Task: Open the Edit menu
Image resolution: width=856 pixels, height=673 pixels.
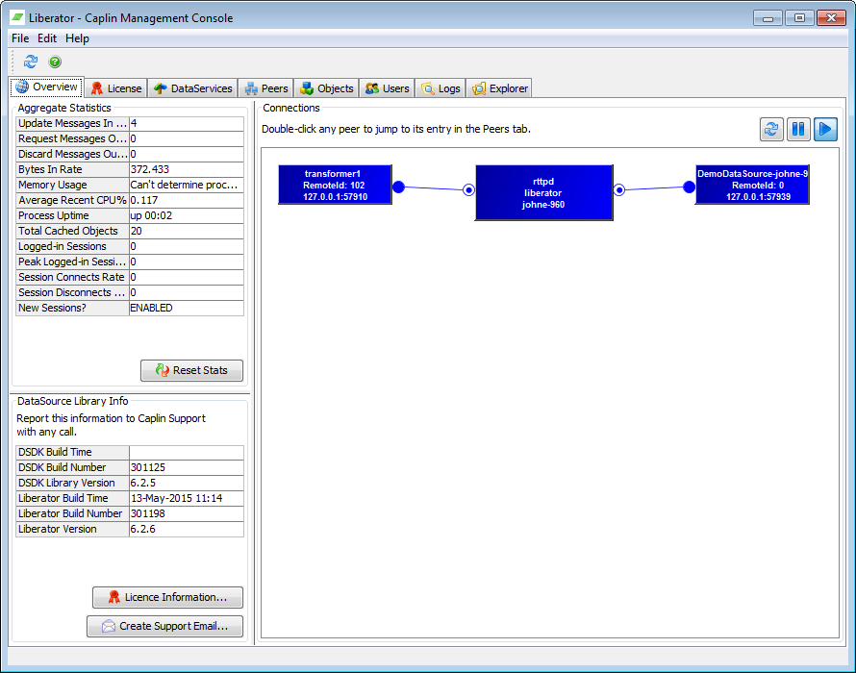Action: point(47,38)
